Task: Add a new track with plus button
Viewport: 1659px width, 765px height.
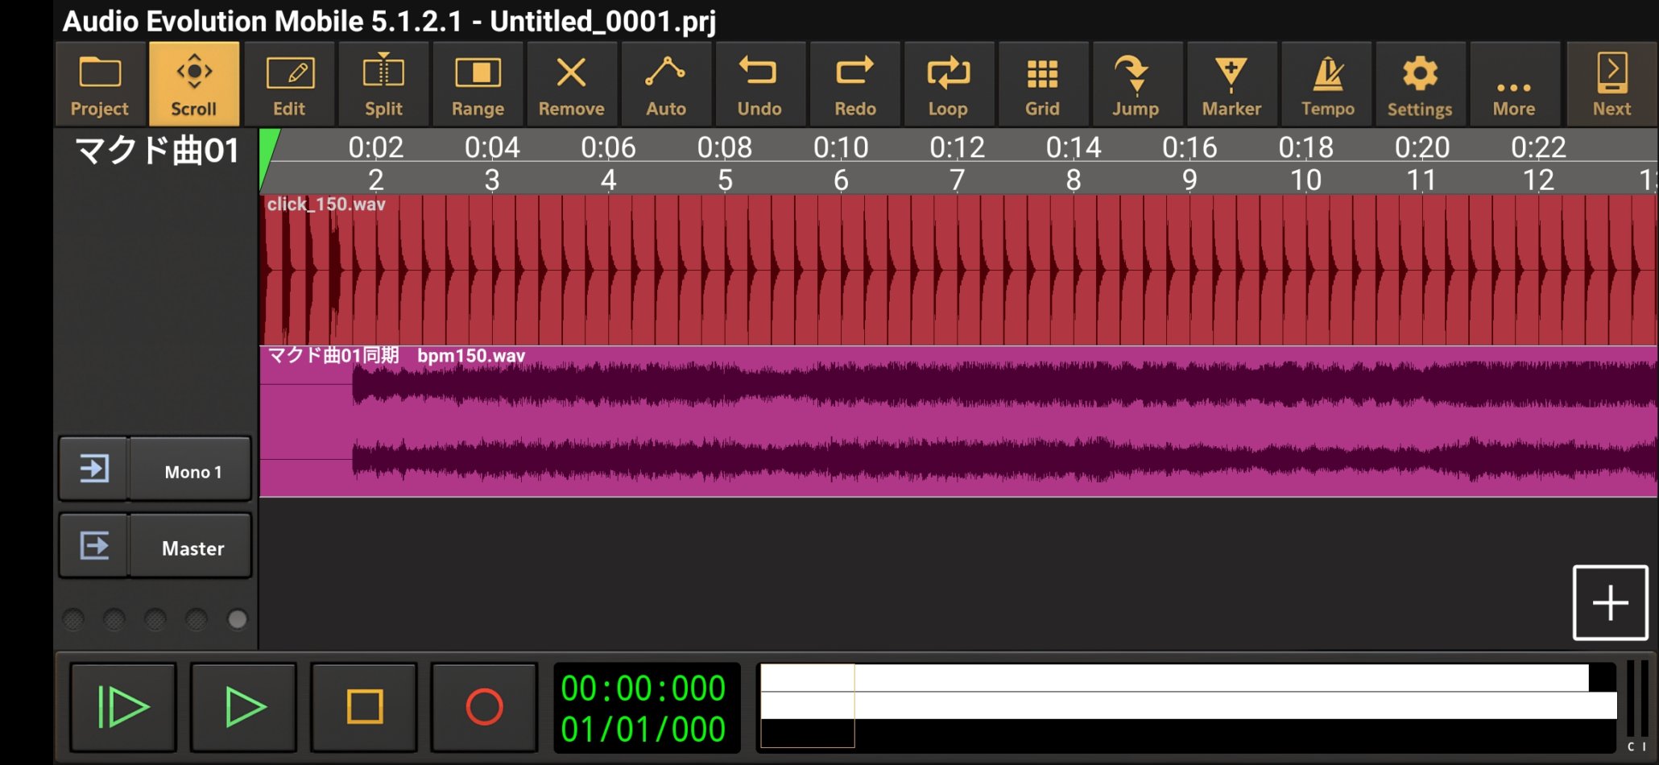Action: (x=1610, y=602)
